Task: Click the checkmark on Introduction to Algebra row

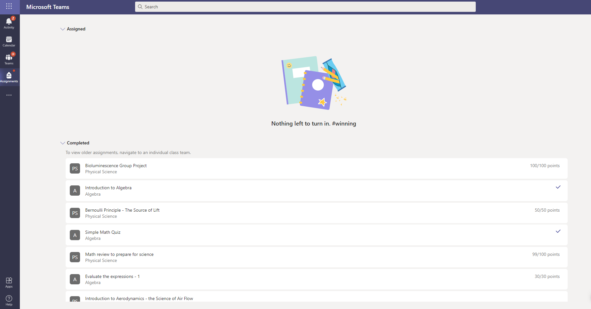Action: (x=558, y=187)
